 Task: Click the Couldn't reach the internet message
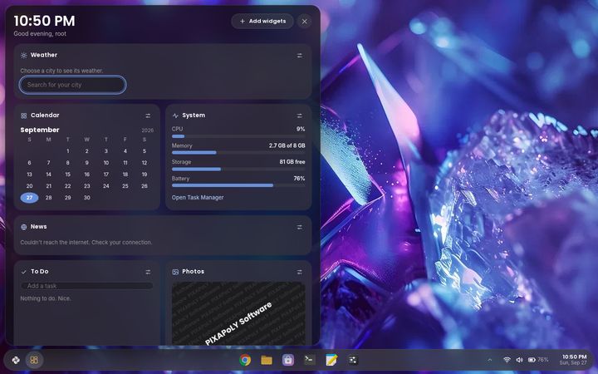click(x=86, y=243)
